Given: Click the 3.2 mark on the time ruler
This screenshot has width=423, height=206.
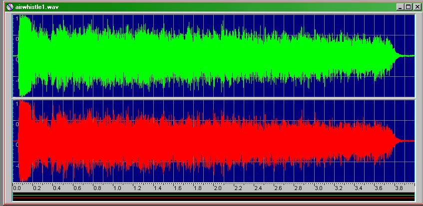Looking at the screenshot, I should pos(339,188).
